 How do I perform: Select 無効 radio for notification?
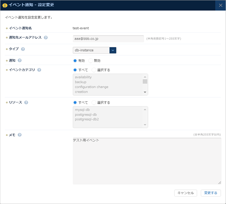point(91,61)
